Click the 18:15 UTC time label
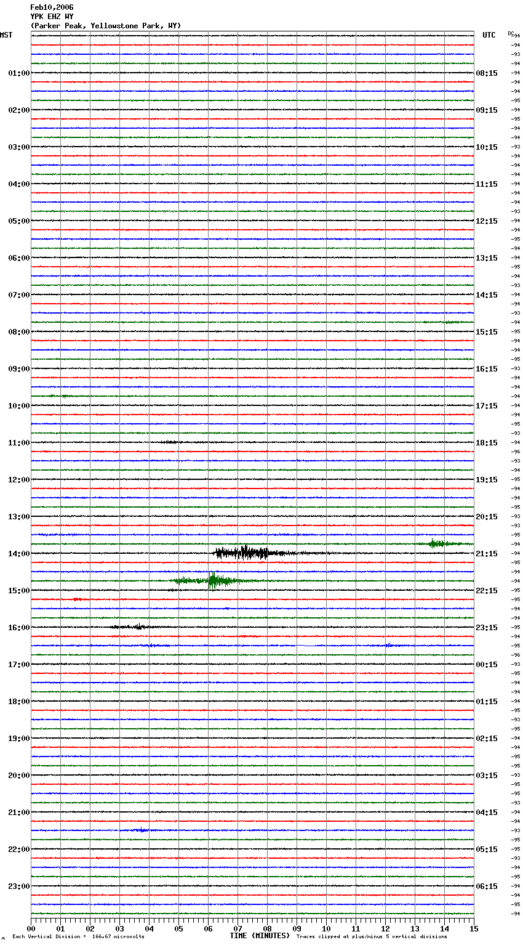The height and width of the screenshot is (945, 523). (487, 443)
